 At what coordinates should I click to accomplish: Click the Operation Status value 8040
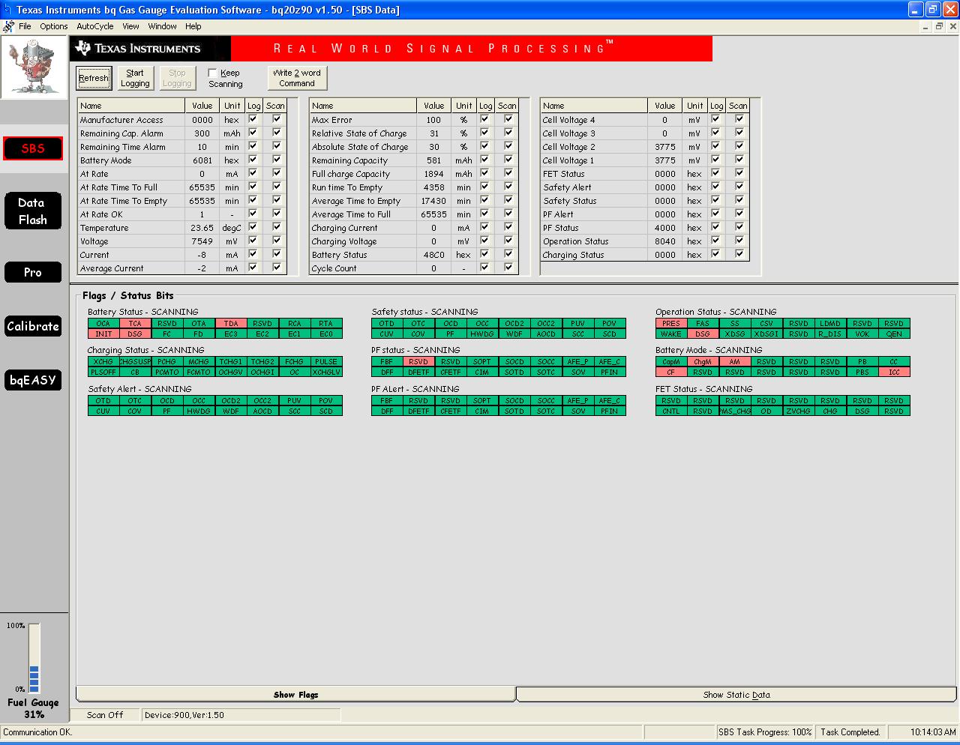[665, 241]
